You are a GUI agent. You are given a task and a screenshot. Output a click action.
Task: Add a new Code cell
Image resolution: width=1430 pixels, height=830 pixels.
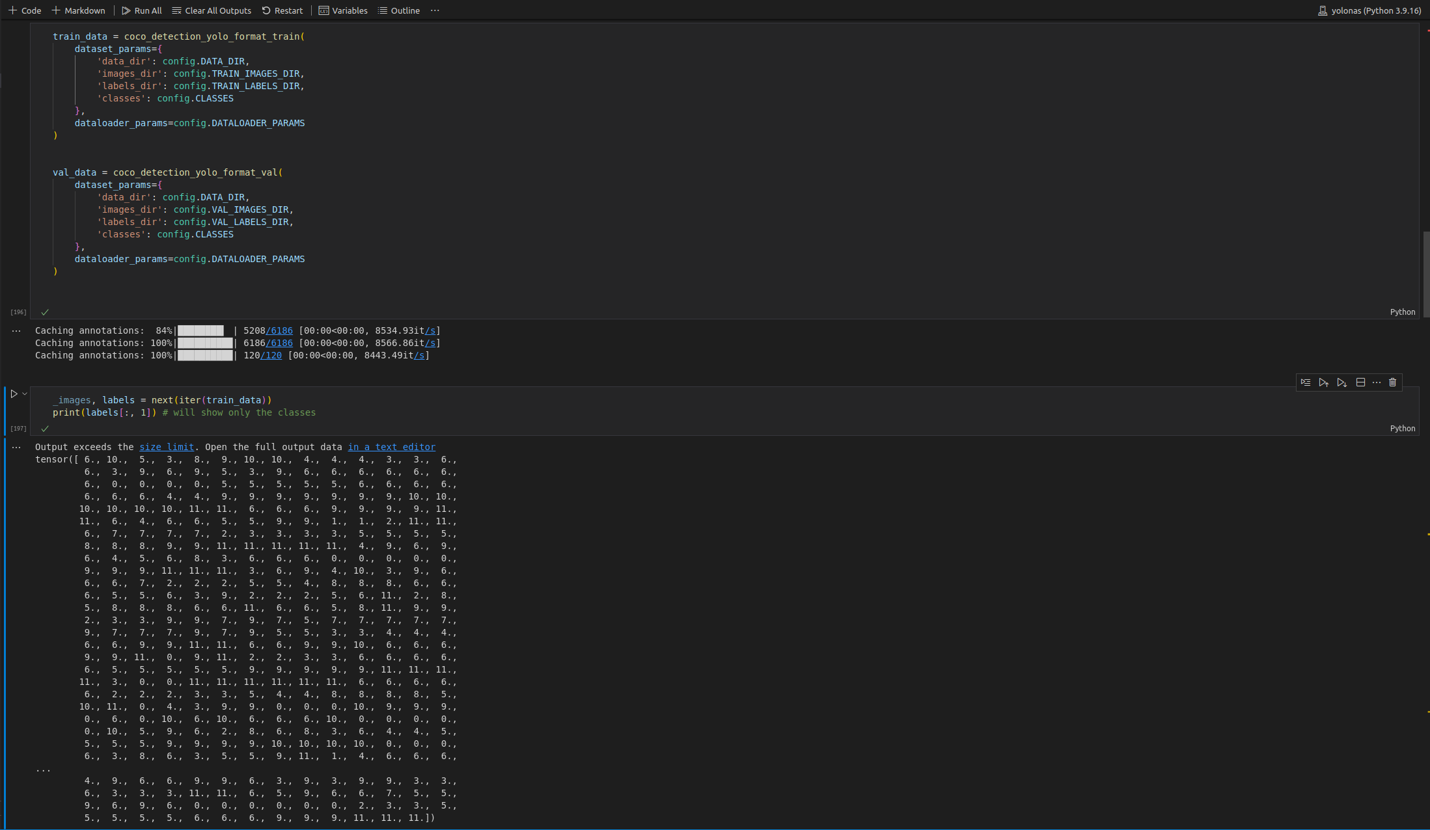point(24,10)
